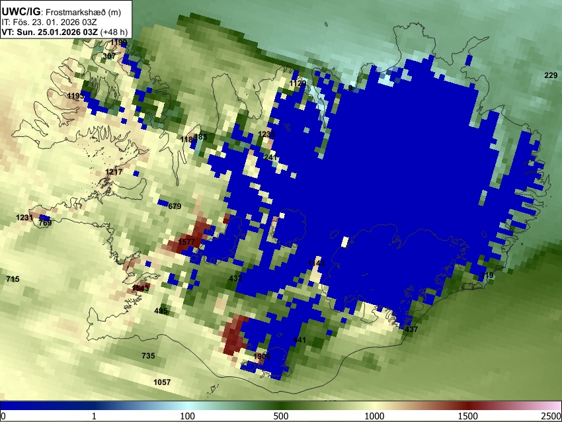562x422 pixels.
Task: Click the color scale bar above the legend labels
Action: (281, 406)
